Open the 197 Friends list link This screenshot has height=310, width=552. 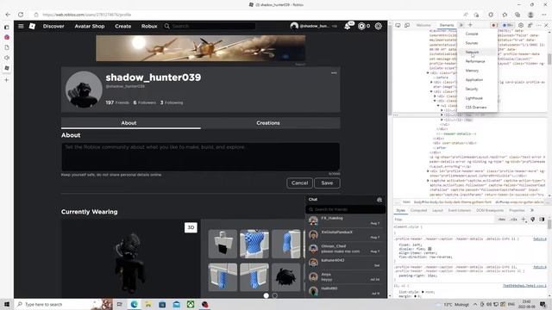117,102
